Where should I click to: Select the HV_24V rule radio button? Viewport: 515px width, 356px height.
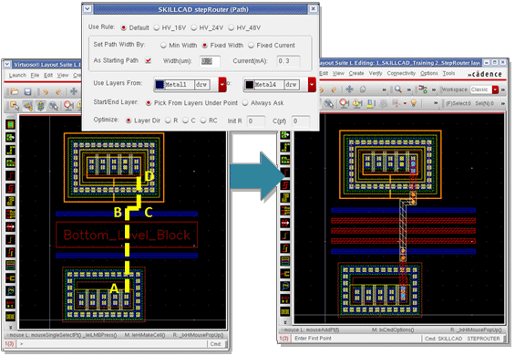[194, 28]
